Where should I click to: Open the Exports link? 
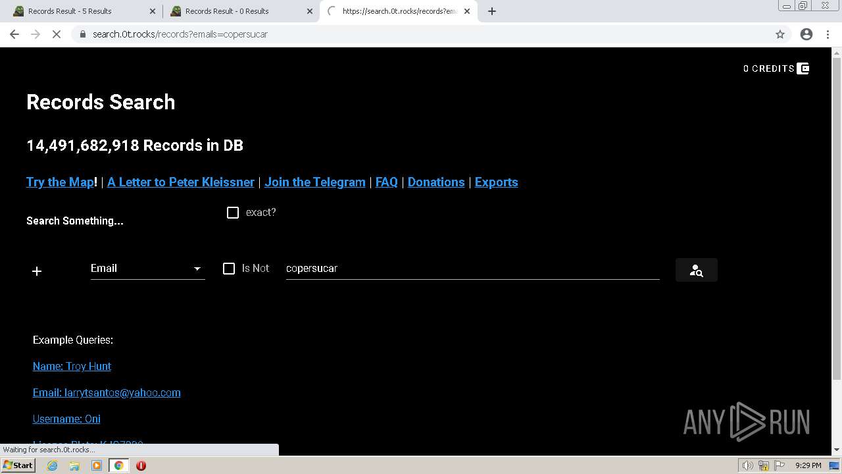coord(497,182)
